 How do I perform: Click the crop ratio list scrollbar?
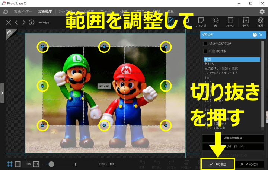262,84
